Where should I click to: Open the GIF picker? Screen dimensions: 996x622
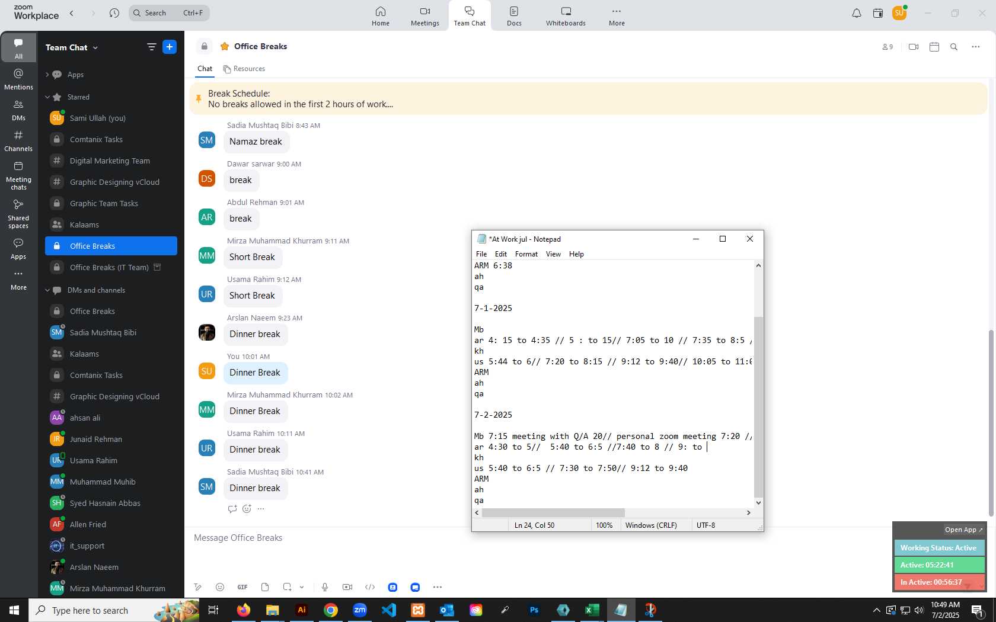click(242, 587)
